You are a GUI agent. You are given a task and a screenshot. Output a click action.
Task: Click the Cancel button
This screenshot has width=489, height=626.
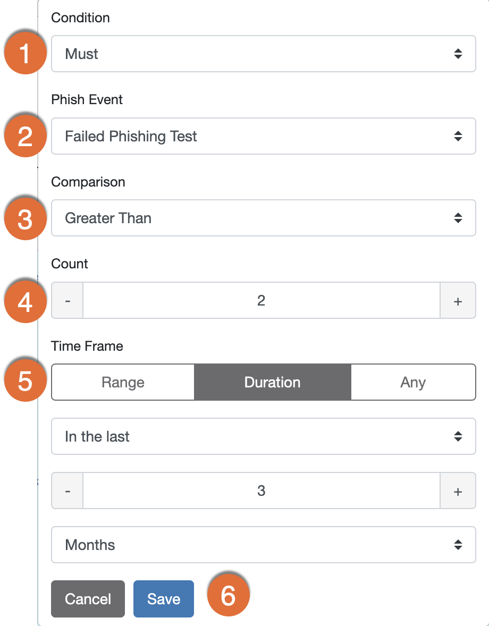coord(88,599)
